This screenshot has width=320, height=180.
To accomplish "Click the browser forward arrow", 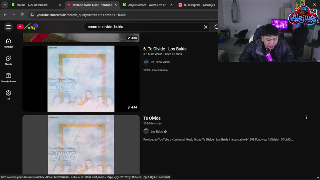I will 14,15.
